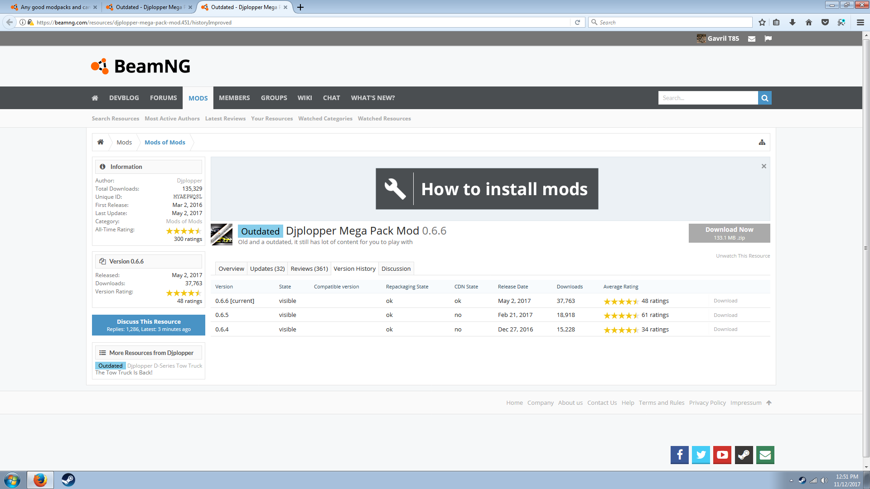Focus the Firefox search box
This screenshot has height=489, width=870.
[x=671, y=22]
